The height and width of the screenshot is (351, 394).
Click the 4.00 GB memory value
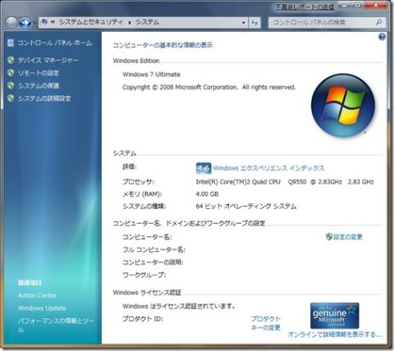point(207,194)
